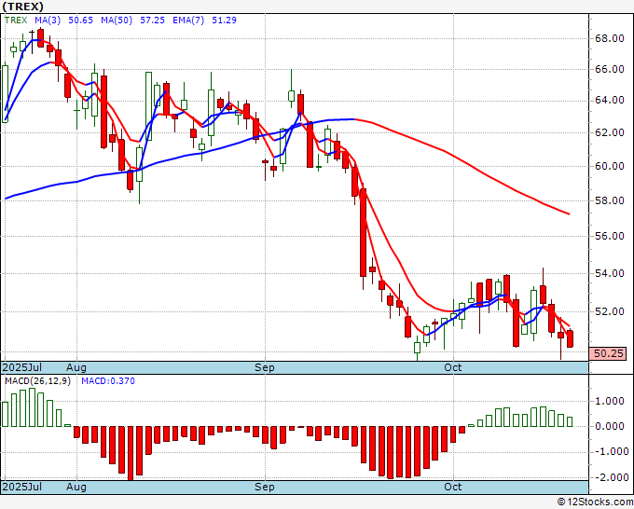Click the 1.000 MACD axis label
Viewport: 634px width, 509px height.
click(610, 401)
